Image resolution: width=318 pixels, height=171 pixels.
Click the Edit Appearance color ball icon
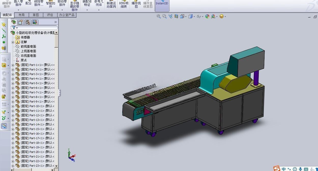207,16
